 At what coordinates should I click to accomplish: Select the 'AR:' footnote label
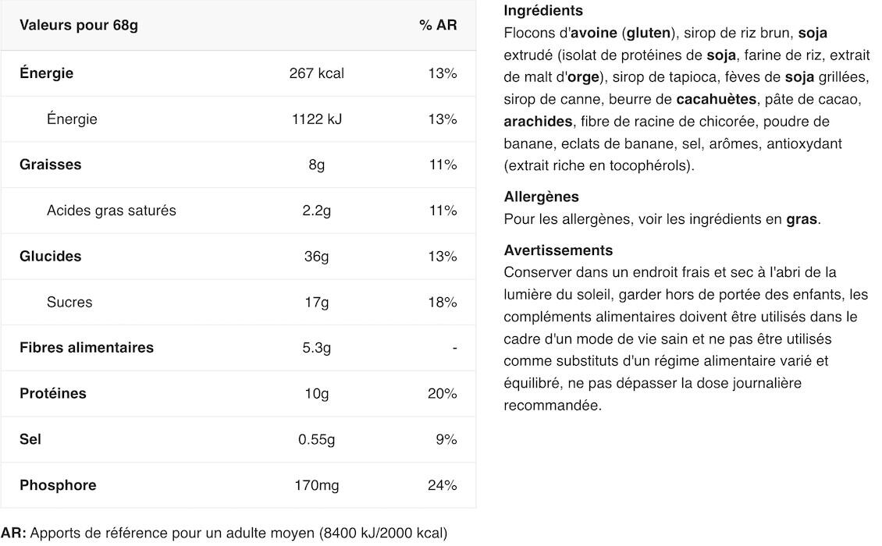coord(13,533)
